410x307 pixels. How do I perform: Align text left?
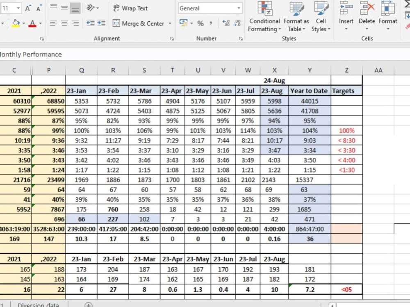coord(53,23)
